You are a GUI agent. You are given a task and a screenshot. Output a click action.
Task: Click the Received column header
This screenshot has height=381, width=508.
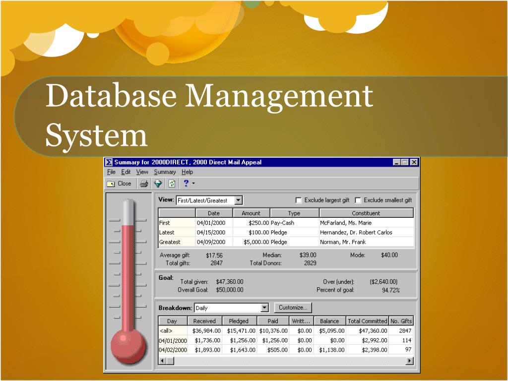(205, 321)
